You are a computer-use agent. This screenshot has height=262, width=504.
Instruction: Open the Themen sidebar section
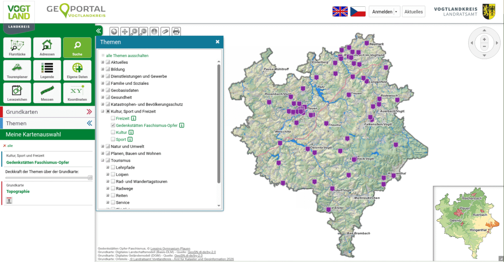[47, 123]
